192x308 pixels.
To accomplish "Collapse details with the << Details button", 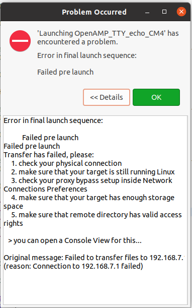I will coord(107,97).
